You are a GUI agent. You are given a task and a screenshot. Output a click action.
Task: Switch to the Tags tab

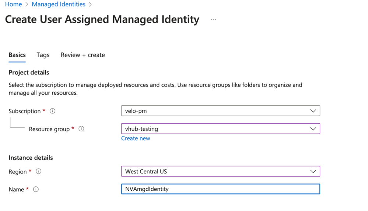(x=43, y=55)
